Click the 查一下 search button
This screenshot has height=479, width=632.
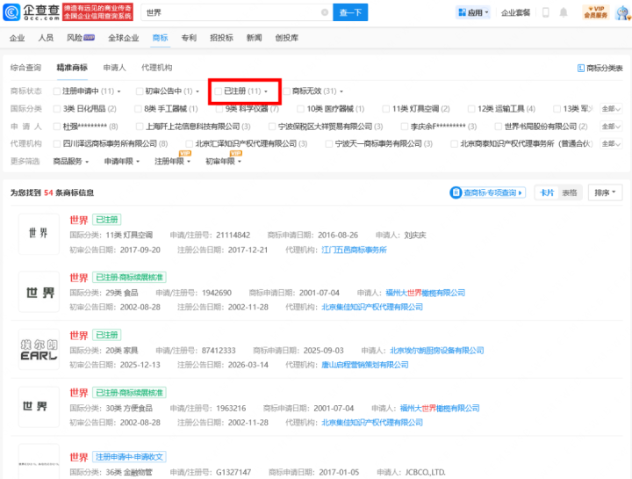[x=350, y=12]
